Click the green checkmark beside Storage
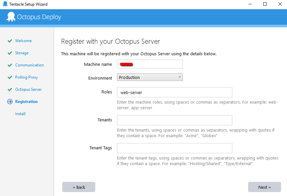 tap(10, 53)
